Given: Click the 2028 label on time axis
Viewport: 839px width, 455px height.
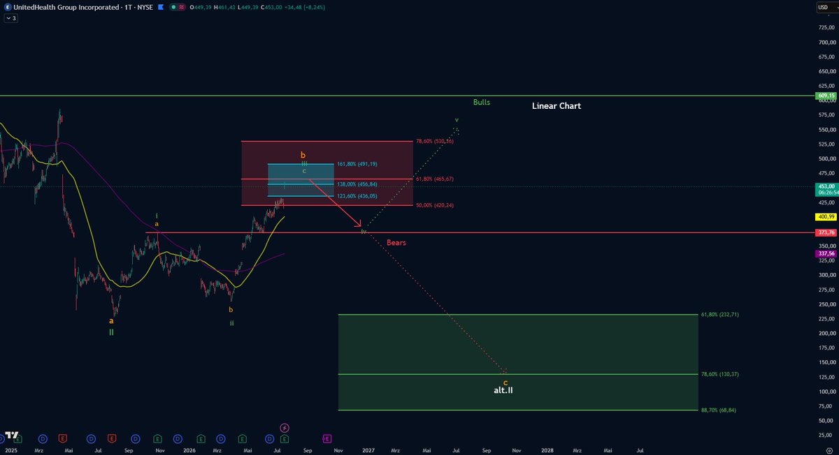Looking at the screenshot, I should click(x=547, y=450).
